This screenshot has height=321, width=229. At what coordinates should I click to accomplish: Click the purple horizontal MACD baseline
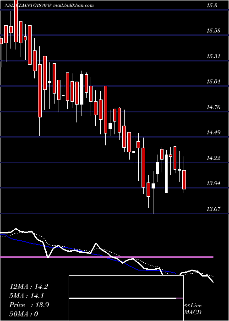[x=107, y=257]
